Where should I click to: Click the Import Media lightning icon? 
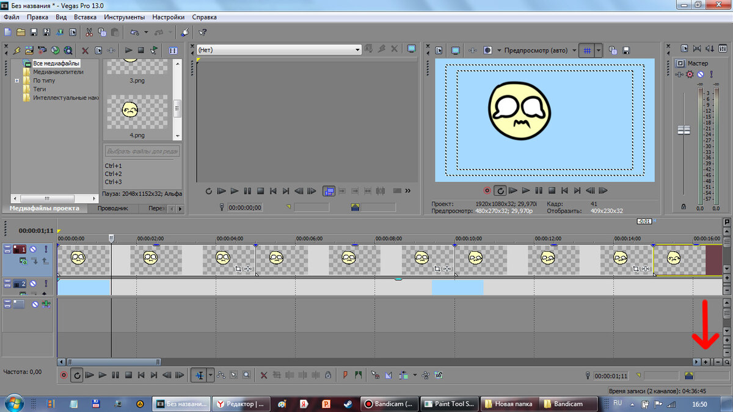pyautogui.click(x=17, y=50)
